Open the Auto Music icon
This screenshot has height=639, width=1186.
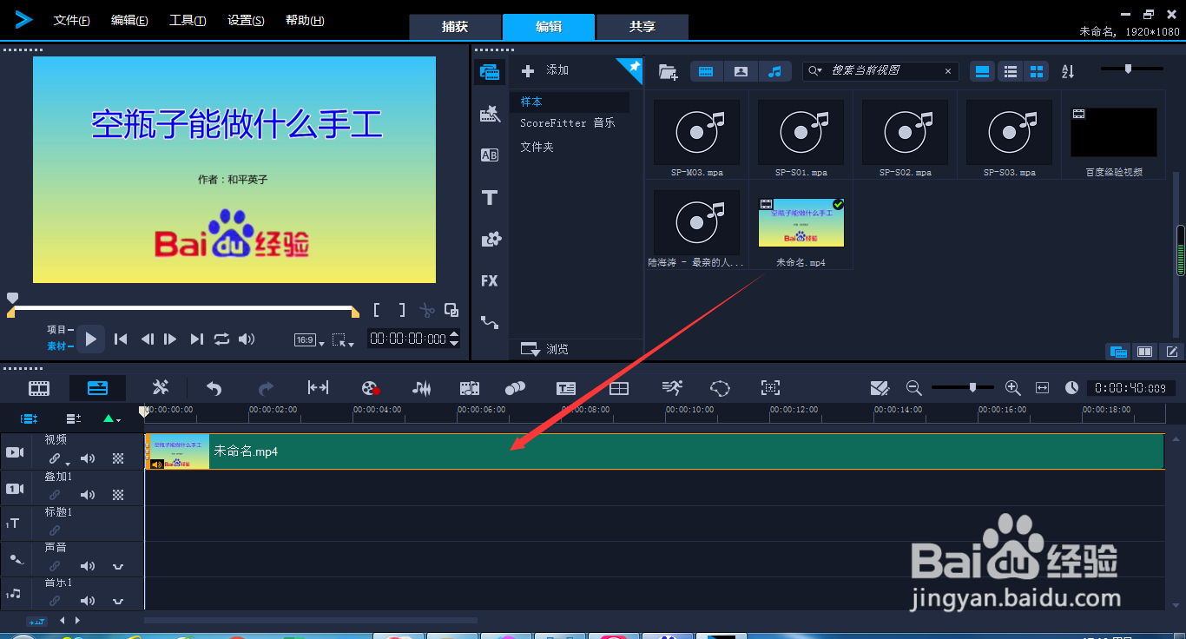click(470, 388)
